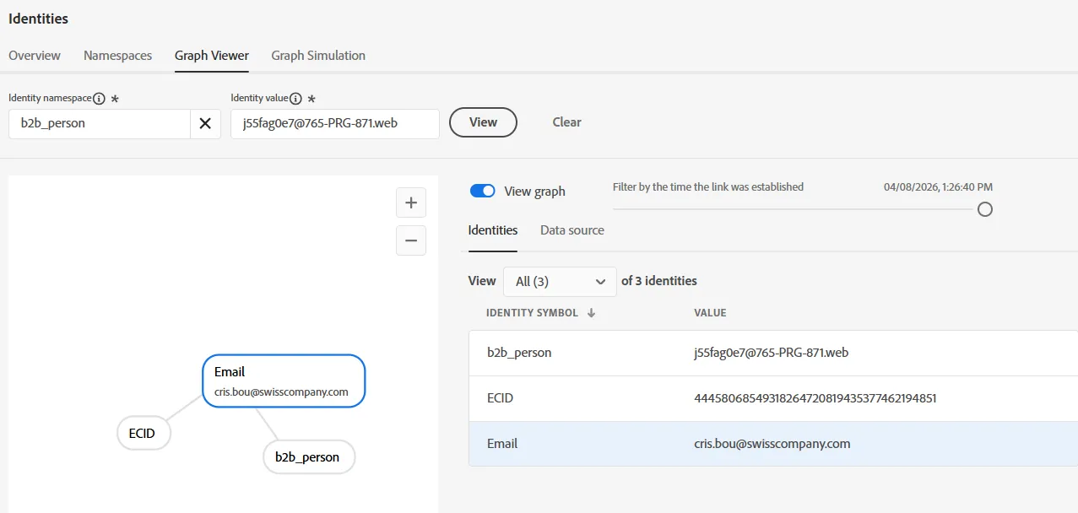1078x513 pixels.
Task: Go to the Overview tab
Action: point(35,56)
